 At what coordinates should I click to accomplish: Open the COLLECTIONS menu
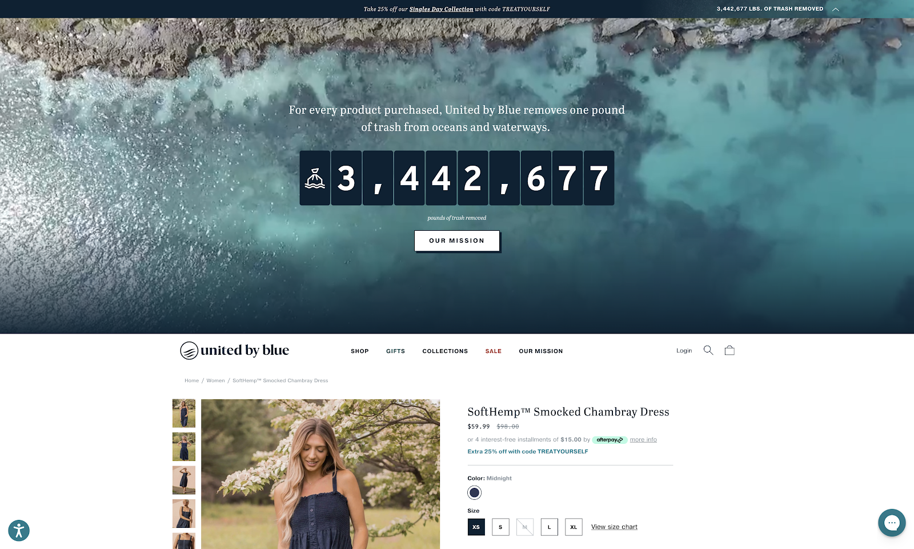point(445,351)
